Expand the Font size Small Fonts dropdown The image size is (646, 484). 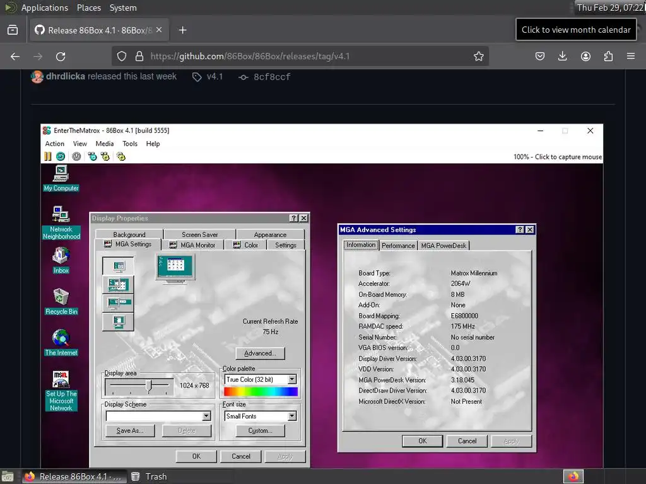point(291,416)
